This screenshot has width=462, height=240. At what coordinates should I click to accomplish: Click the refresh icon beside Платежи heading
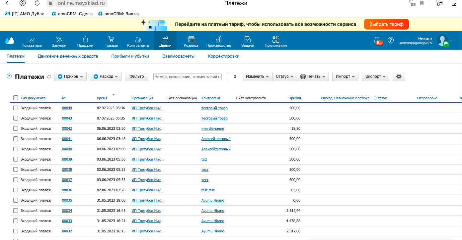[49, 77]
